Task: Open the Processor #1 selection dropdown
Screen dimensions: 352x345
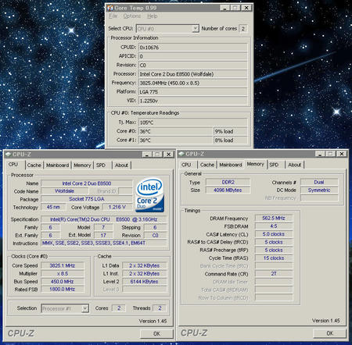Action: 85,308
